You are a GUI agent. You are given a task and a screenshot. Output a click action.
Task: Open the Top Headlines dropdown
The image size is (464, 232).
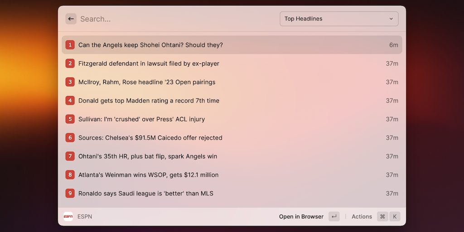click(x=338, y=19)
